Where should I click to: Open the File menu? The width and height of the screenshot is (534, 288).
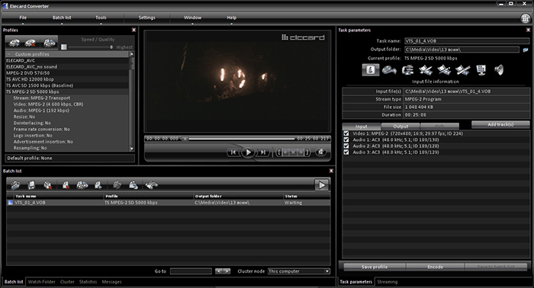[23, 18]
